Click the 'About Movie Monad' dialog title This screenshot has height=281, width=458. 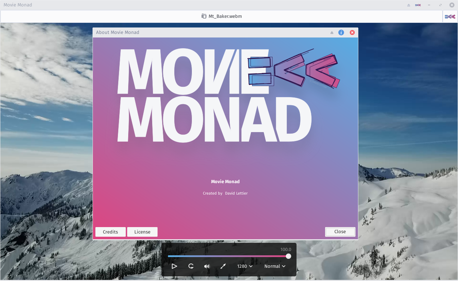pos(118,32)
